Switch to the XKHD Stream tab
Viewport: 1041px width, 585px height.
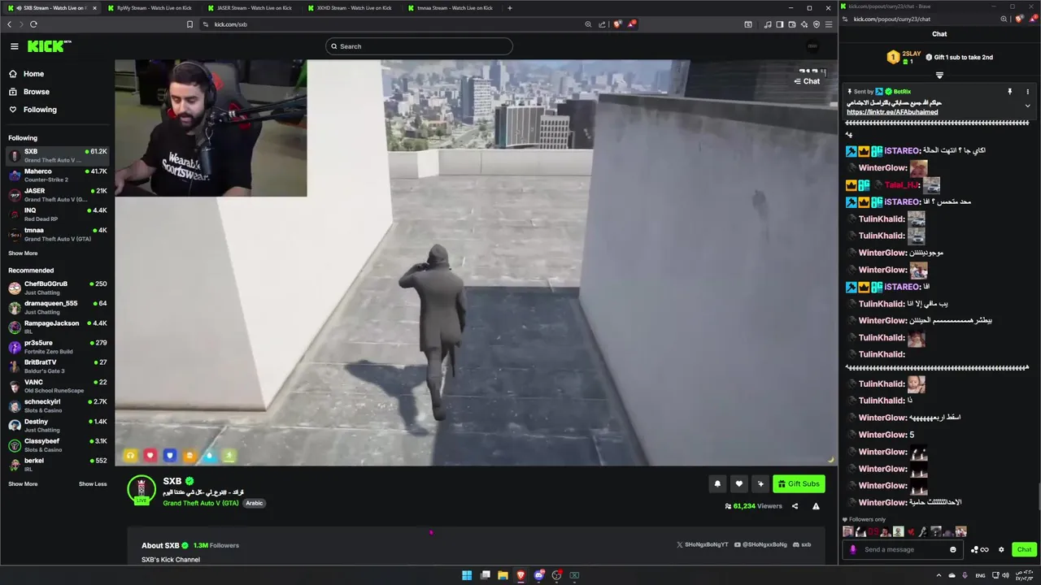pyautogui.click(x=351, y=8)
